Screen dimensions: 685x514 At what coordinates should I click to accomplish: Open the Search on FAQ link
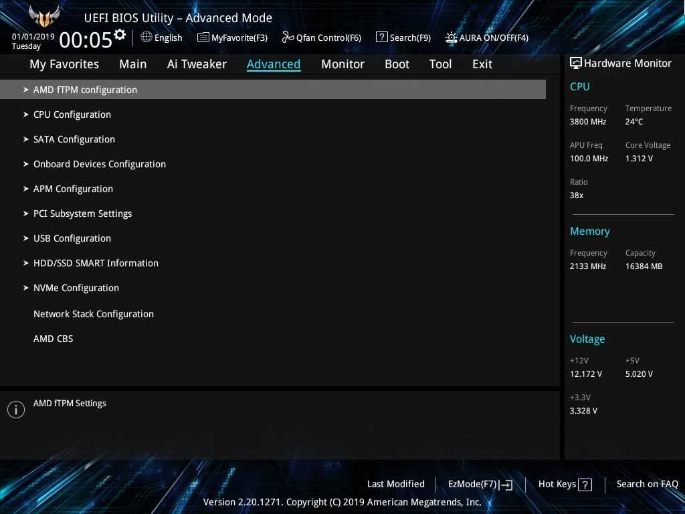[x=647, y=484]
